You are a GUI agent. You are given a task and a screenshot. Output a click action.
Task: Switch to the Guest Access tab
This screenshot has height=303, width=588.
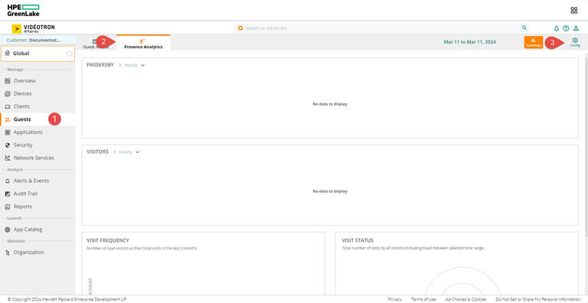pyautogui.click(x=96, y=44)
